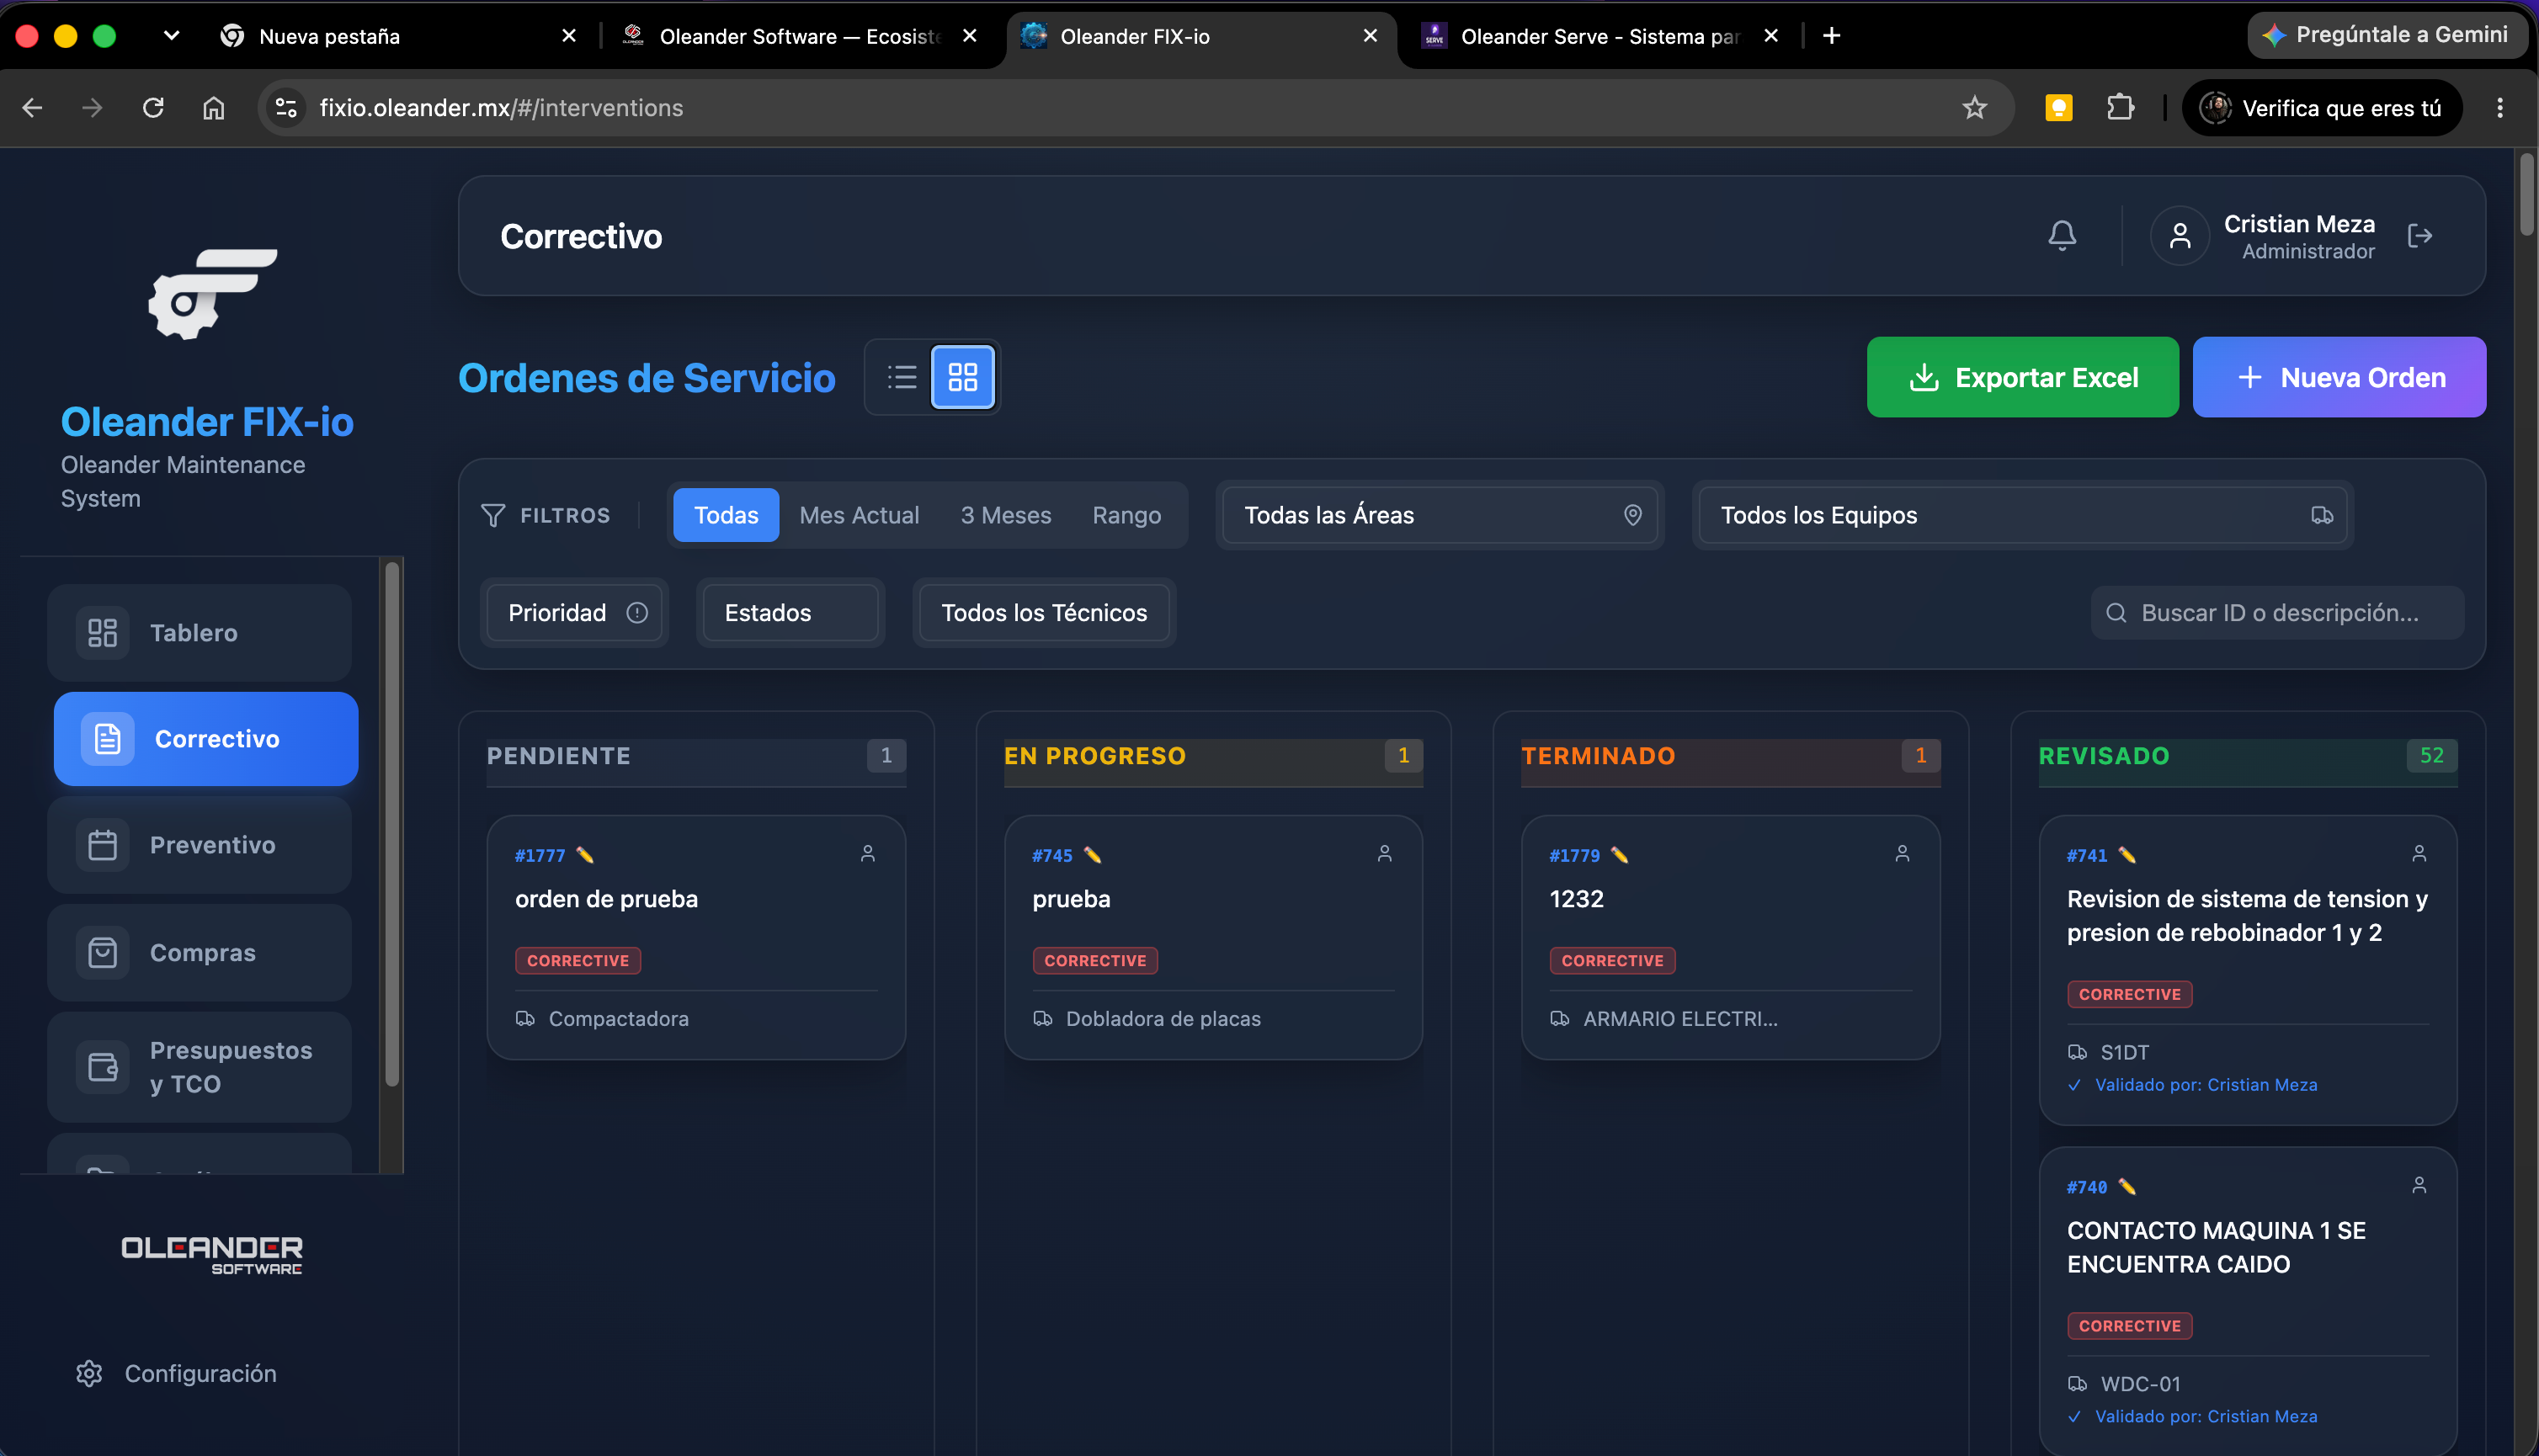This screenshot has width=2539, height=1456.
Task: Open a new browser tab
Action: pyautogui.click(x=1831, y=36)
